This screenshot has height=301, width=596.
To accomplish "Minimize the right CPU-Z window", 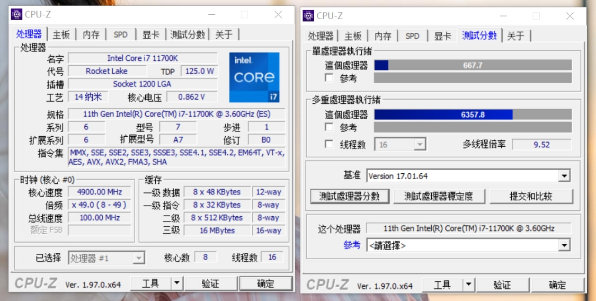I will tap(504, 16).
